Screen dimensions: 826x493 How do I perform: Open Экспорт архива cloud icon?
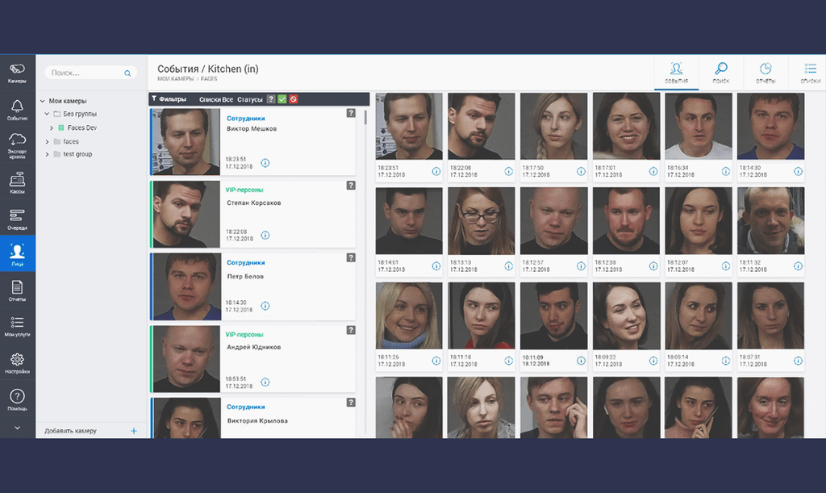pos(18,145)
